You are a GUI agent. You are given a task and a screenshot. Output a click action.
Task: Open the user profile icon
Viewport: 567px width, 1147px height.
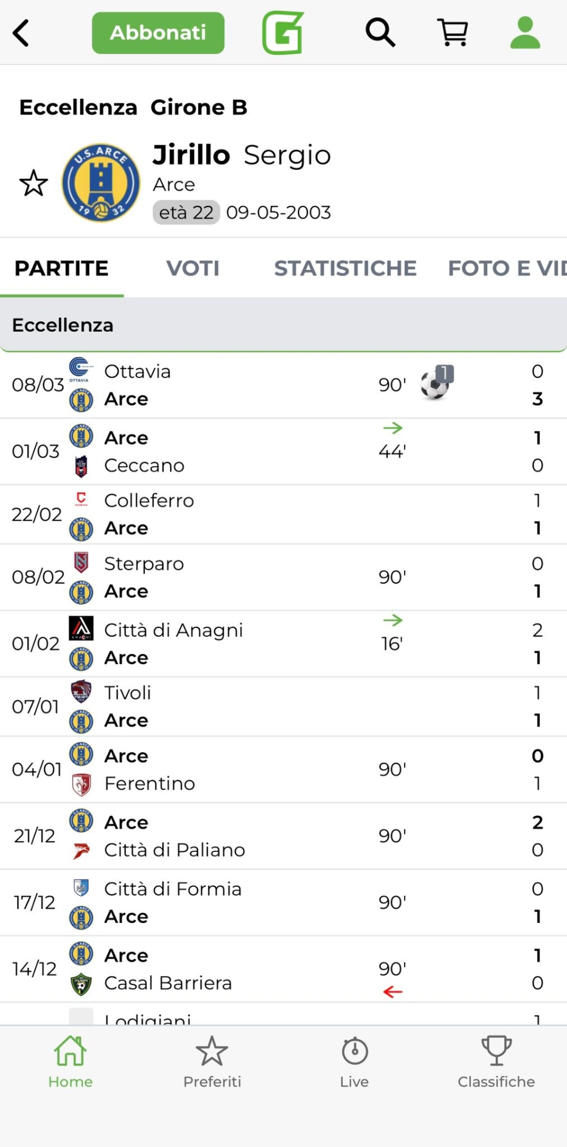pyautogui.click(x=525, y=32)
